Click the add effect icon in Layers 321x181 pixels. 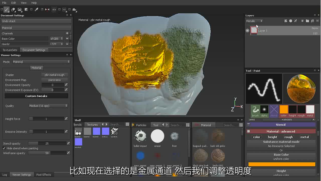(x=286, y=21)
